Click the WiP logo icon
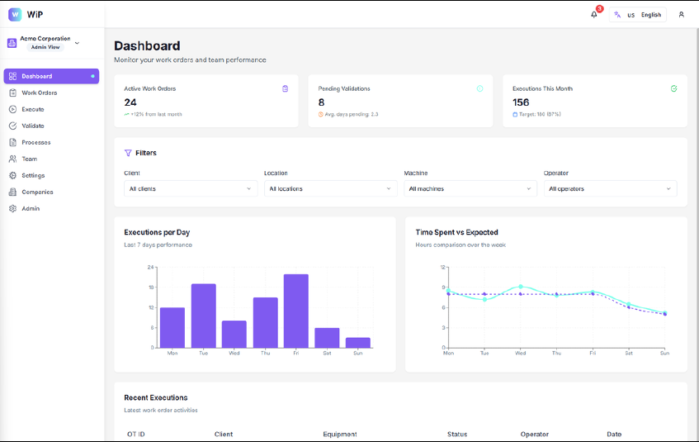Image resolution: width=699 pixels, height=442 pixels. pos(15,14)
